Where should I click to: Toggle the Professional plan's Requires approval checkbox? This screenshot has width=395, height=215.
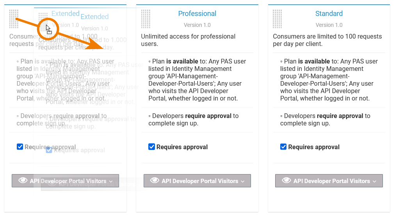pos(152,147)
